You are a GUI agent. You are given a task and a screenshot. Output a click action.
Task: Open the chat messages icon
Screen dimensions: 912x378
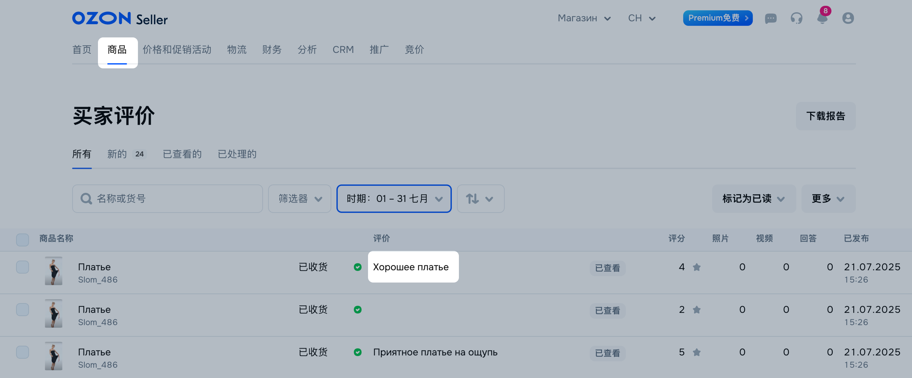(x=771, y=18)
